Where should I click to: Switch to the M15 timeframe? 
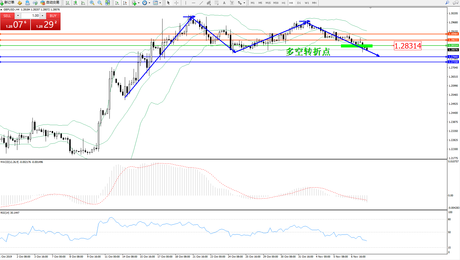[x=268, y=3]
